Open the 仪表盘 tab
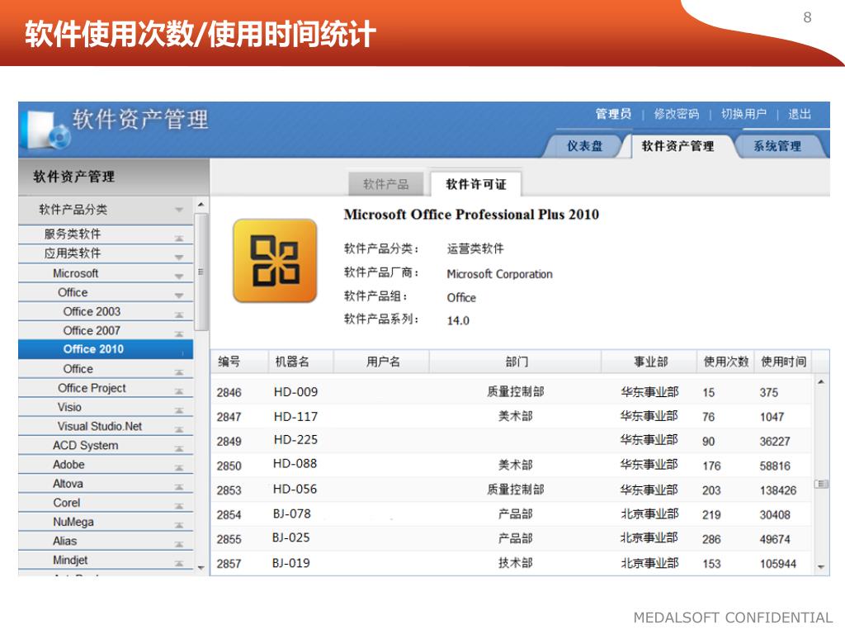The height and width of the screenshot is (634, 845). point(584,146)
